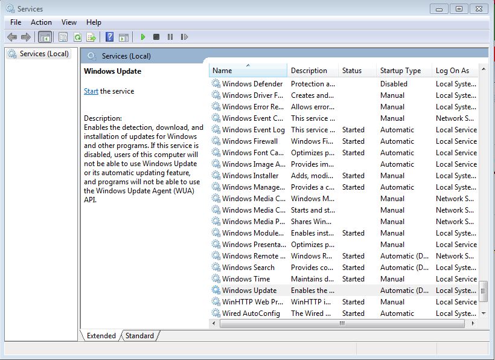Image resolution: width=495 pixels, height=360 pixels.
Task: Select the Windows Presenta... service name
Action: tap(254, 245)
